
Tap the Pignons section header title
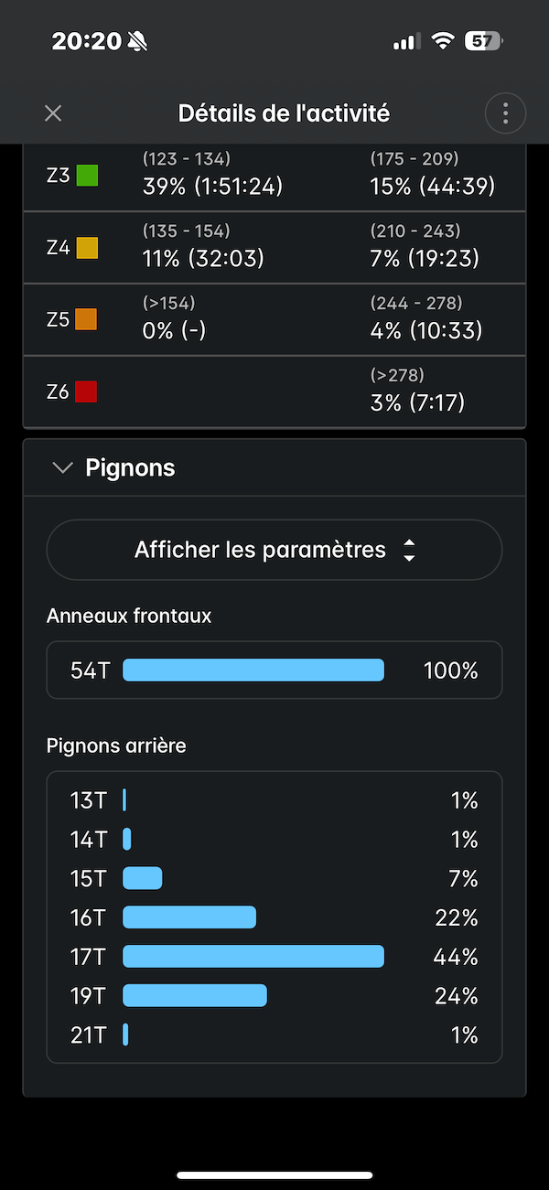130,468
